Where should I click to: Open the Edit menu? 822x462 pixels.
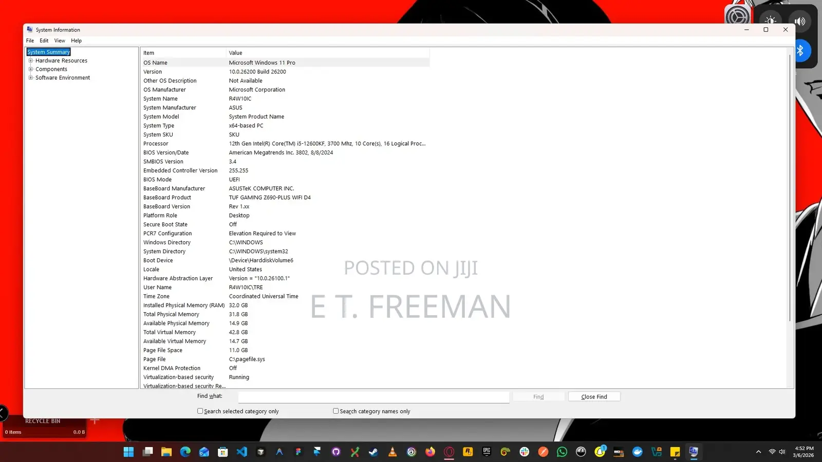pyautogui.click(x=44, y=41)
